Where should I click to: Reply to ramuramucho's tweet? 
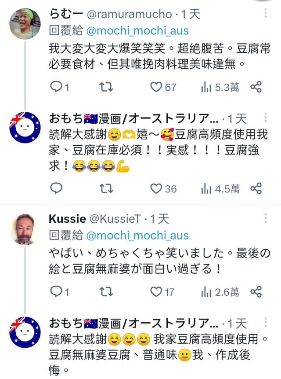[x=56, y=87]
